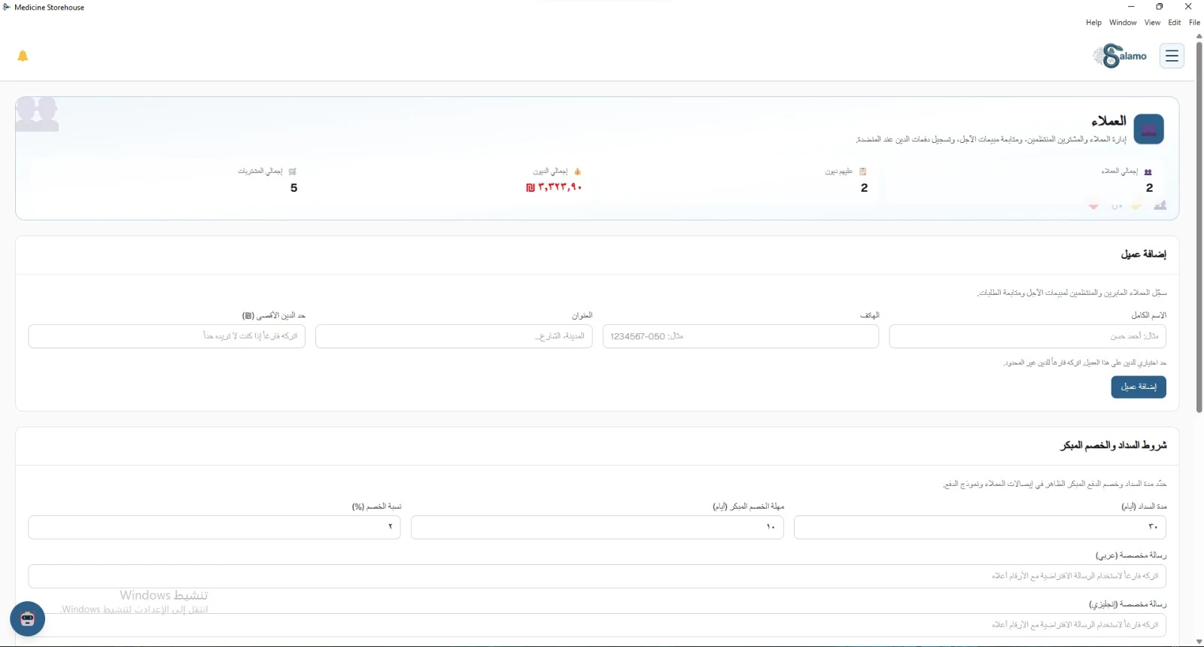Click the العملاء page title
The height and width of the screenshot is (647, 1204).
[1108, 121]
